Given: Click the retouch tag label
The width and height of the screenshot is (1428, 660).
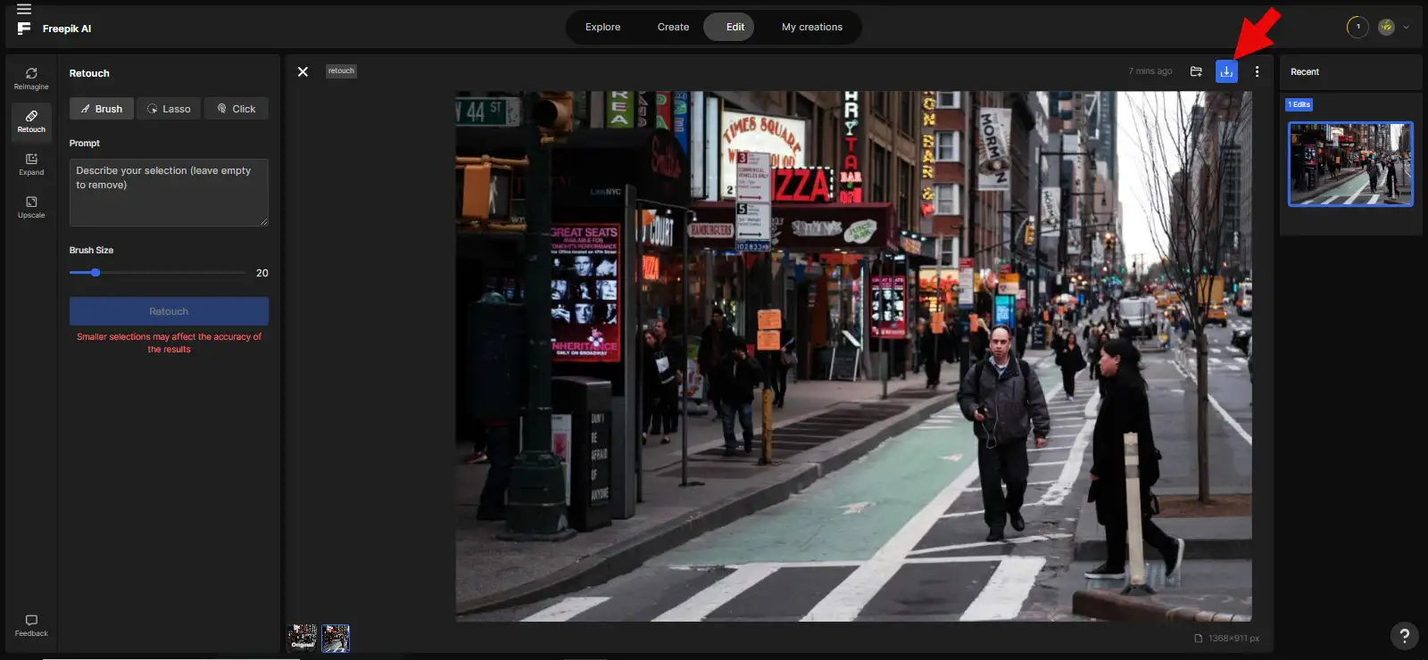Looking at the screenshot, I should (x=341, y=71).
